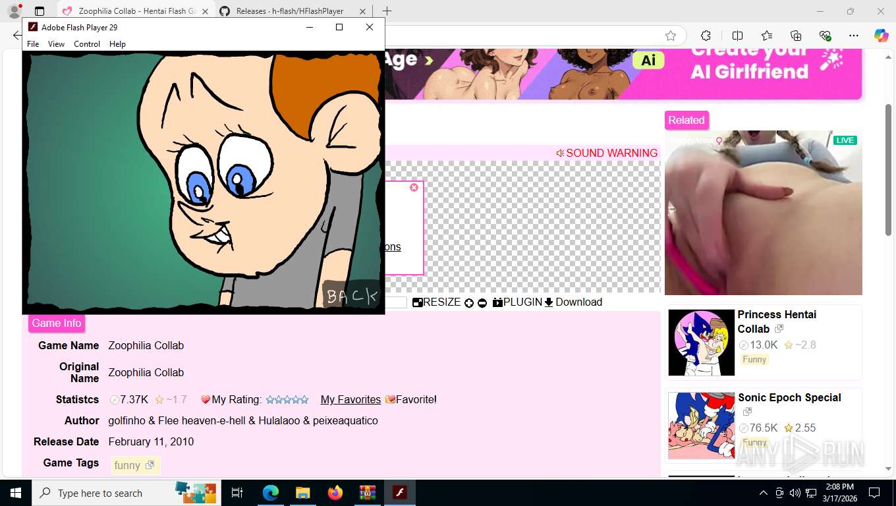Image resolution: width=896 pixels, height=506 pixels.
Task: Add this page to favorites star
Action: click(x=671, y=36)
